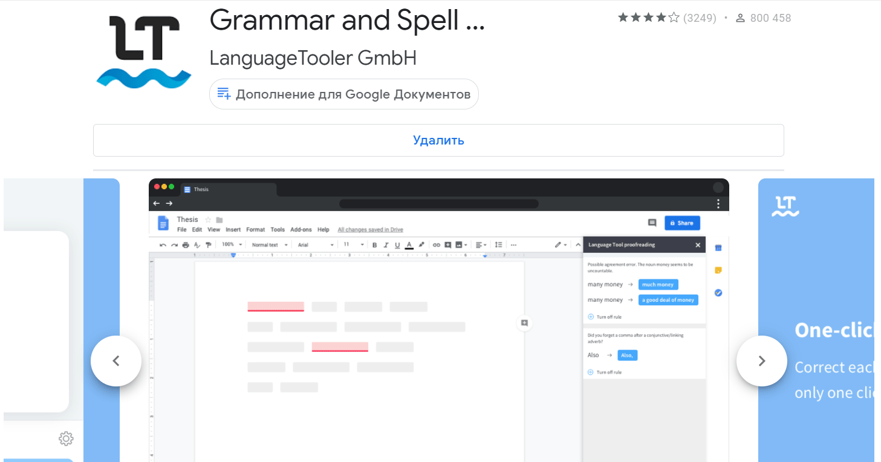Open the browser three-dot menu

tap(718, 204)
